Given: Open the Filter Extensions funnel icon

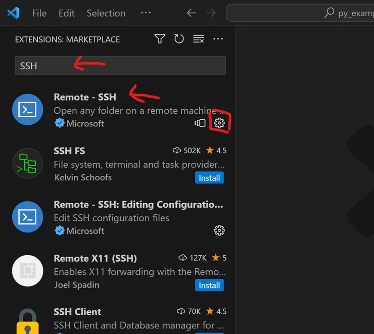Looking at the screenshot, I should [x=160, y=39].
